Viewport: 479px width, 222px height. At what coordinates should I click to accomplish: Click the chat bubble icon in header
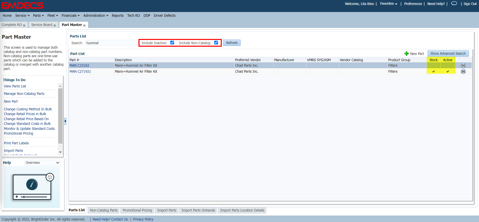coord(454,3)
